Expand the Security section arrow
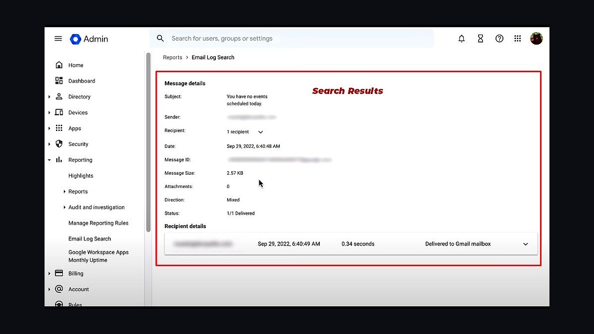 49,144
